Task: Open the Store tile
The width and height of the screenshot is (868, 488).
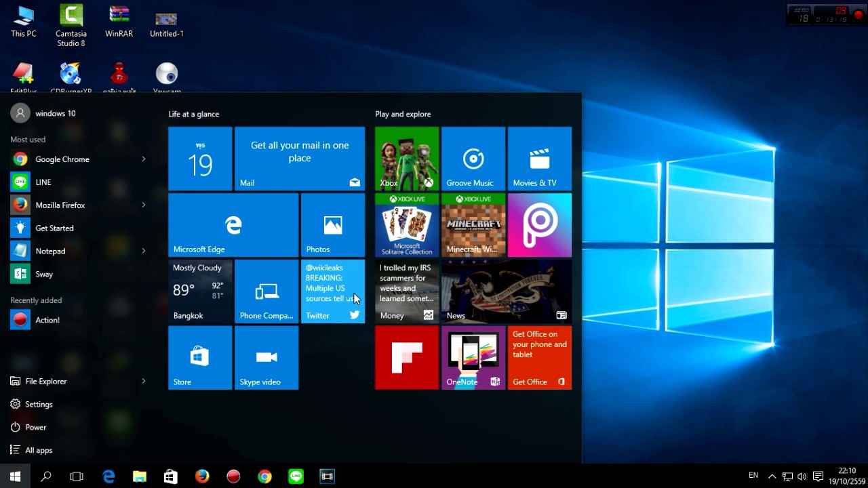Action: coord(200,358)
